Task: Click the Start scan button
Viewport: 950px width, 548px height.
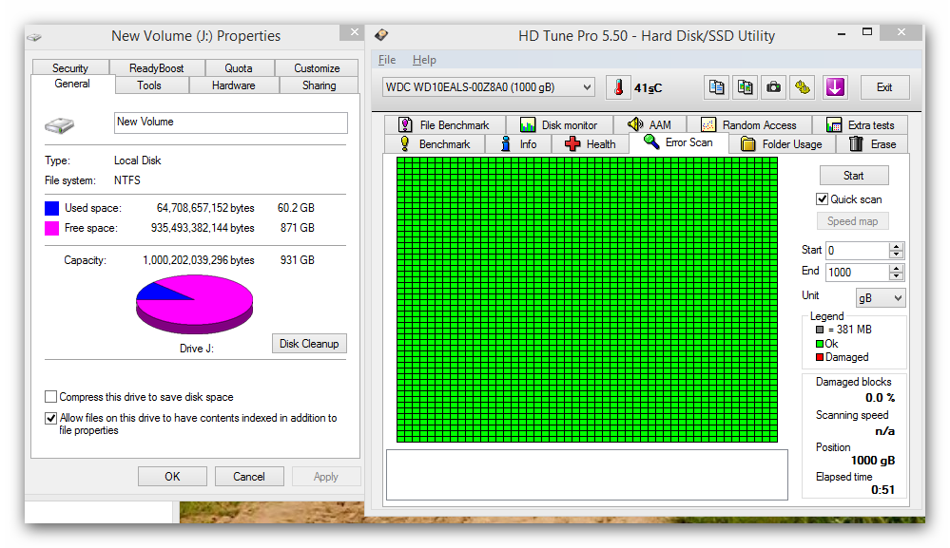Action: pyautogui.click(x=854, y=176)
